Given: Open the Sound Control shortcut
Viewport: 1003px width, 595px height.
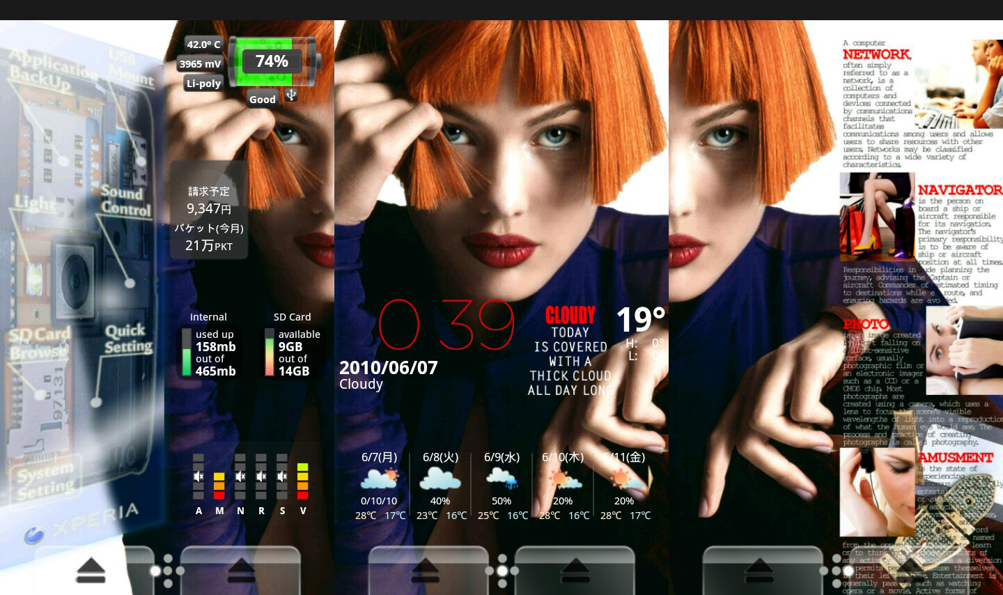Looking at the screenshot, I should pyautogui.click(x=125, y=201).
